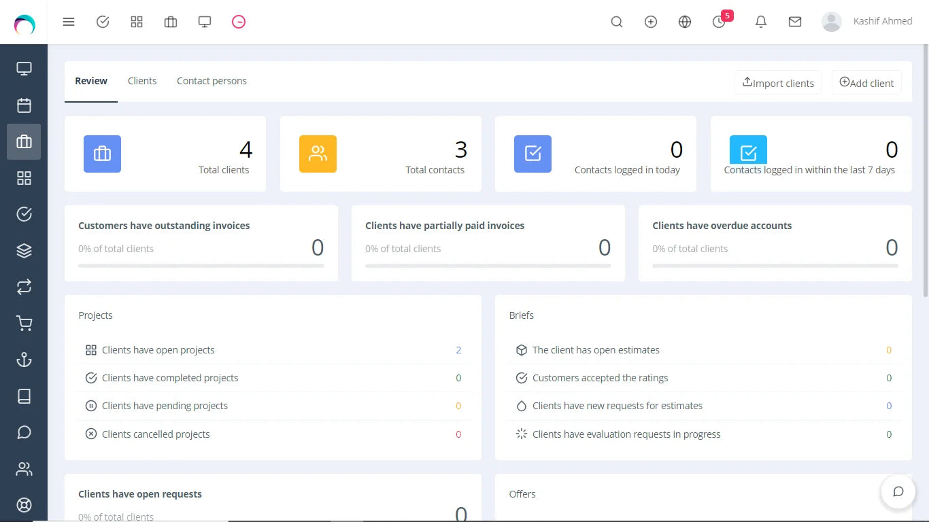Open Clients have new requests for estimates
The width and height of the screenshot is (929, 522).
point(703,406)
